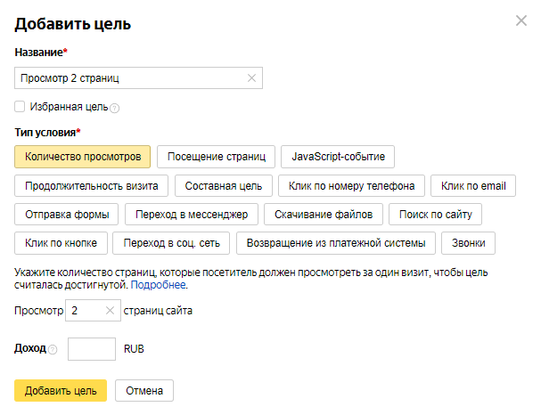Select Количество просмотров condition type
This screenshot has height=415, width=541.
point(83,157)
